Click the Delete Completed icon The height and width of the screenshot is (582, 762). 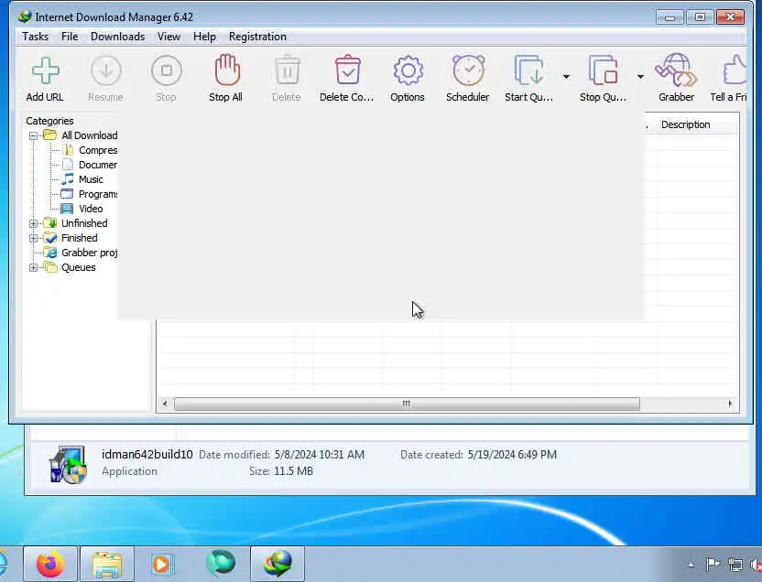tap(347, 70)
